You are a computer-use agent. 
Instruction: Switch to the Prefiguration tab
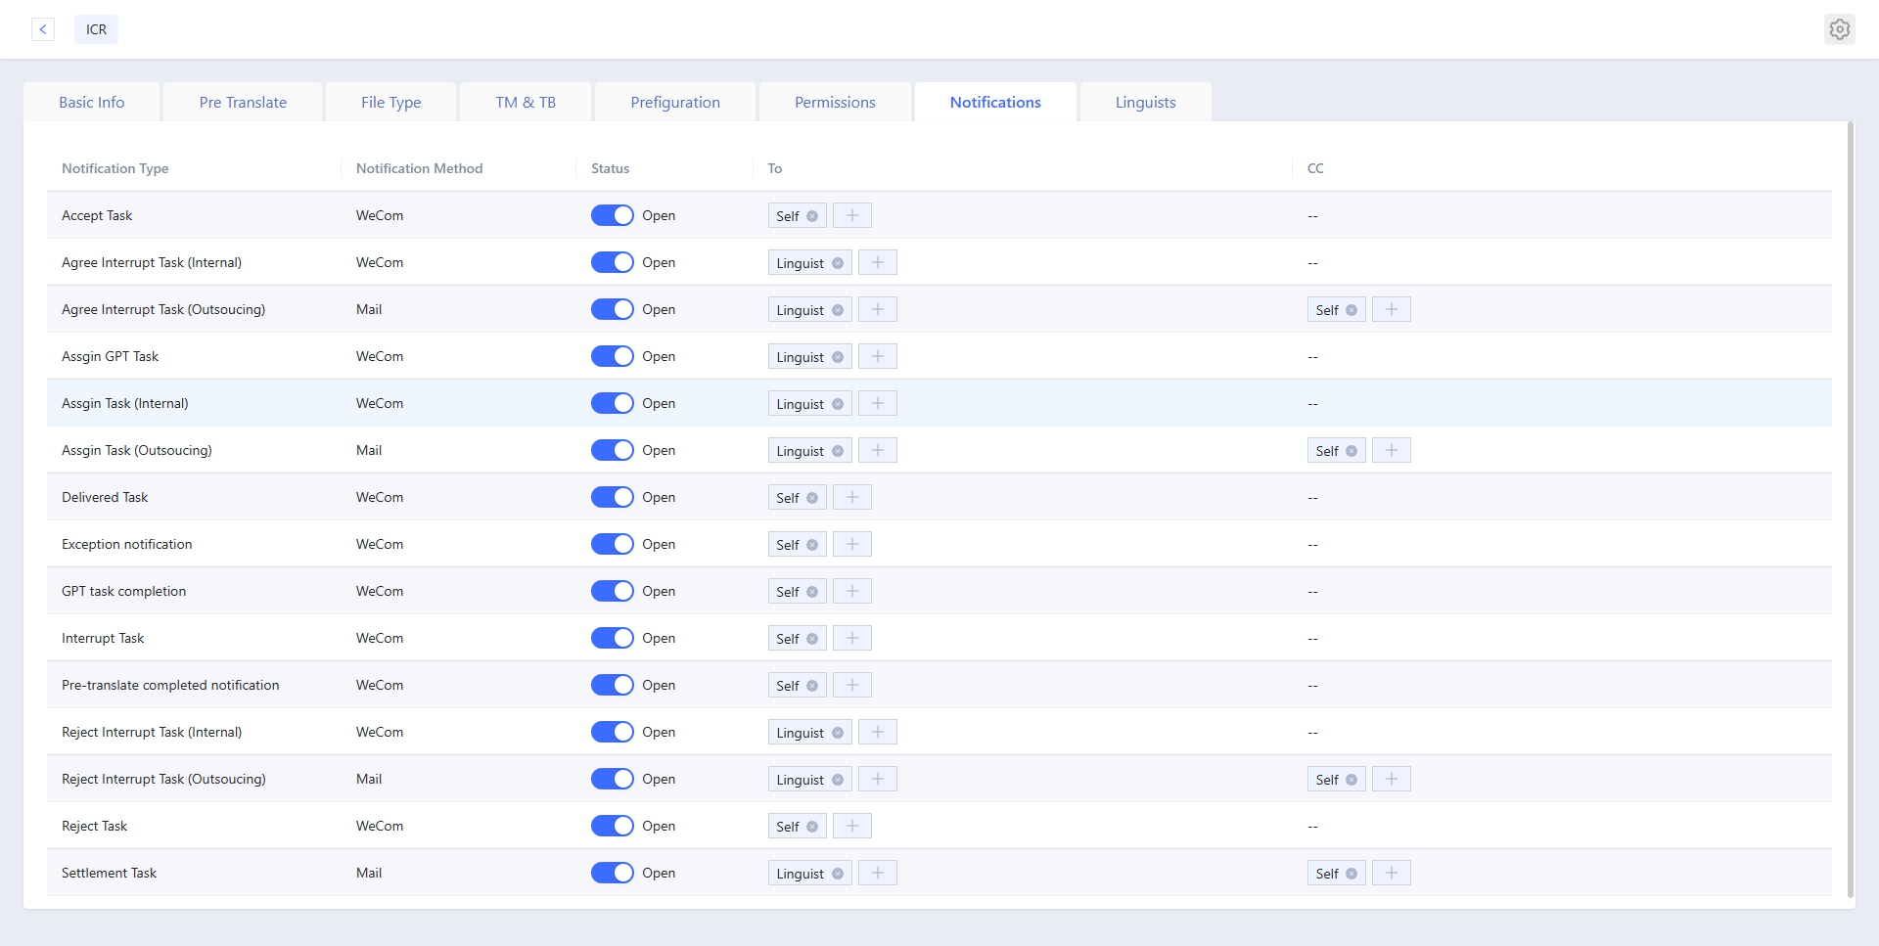point(675,102)
